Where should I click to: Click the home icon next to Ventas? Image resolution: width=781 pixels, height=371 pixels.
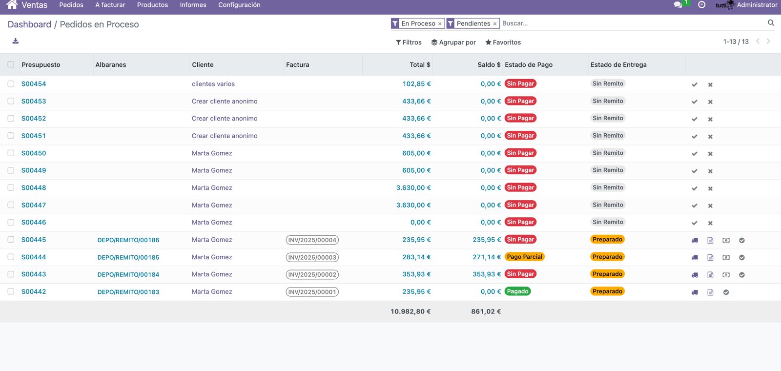tap(12, 5)
